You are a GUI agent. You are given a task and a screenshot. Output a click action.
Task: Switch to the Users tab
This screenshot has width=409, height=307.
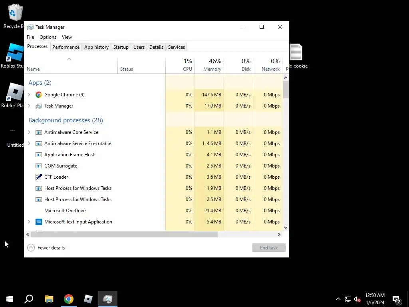point(139,47)
